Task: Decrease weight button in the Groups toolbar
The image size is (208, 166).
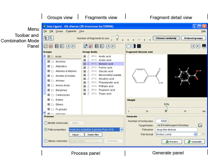Action: 68,46
